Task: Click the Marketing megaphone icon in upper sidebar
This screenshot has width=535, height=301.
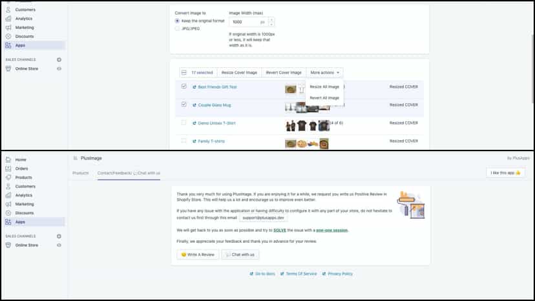Action: pyautogui.click(x=8, y=27)
